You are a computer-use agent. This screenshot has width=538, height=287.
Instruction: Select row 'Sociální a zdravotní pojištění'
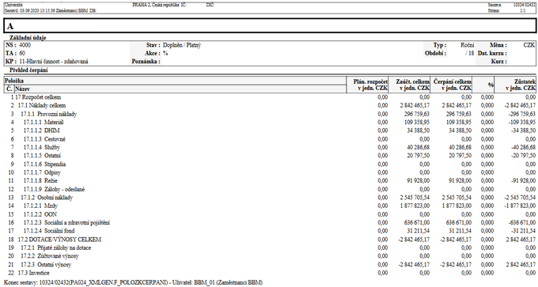tap(270, 222)
